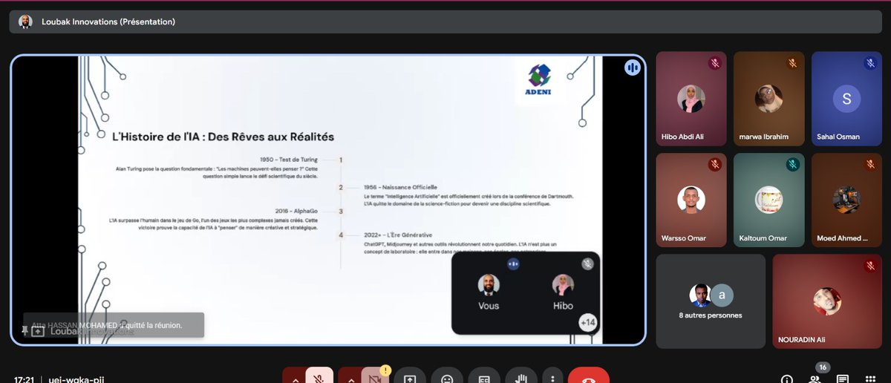Screen dimensions: 891x383
Task: Select Moed Ahmed's video tile
Action: pyautogui.click(x=846, y=200)
